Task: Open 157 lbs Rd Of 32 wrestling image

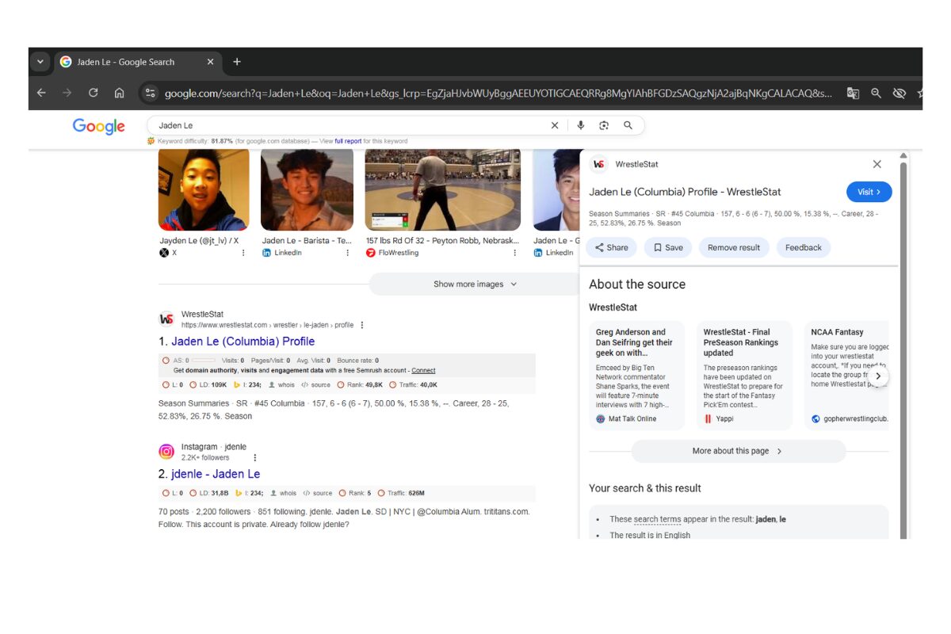Action: [x=442, y=189]
